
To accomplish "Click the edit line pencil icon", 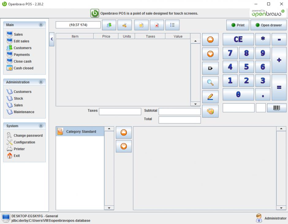I will [210, 97].
